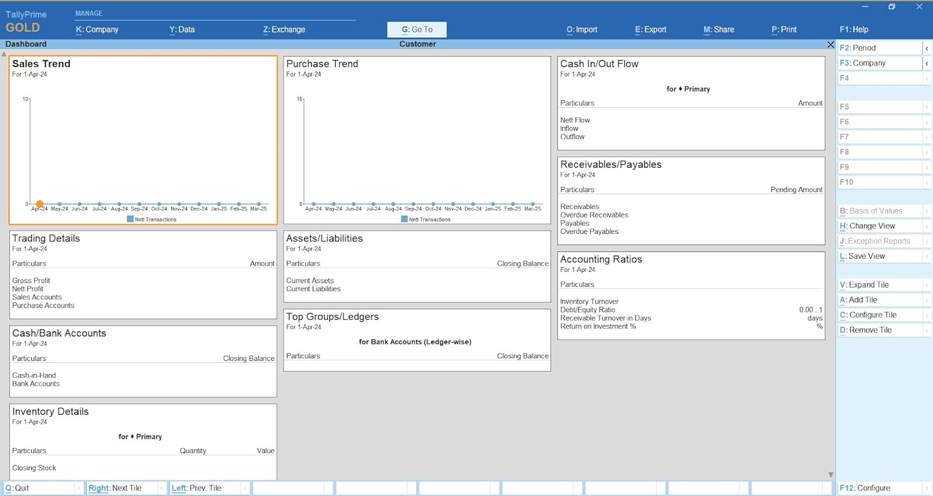Click the Nett Transactions legend square under Sales Trend
Viewport: 933px width, 496px height.
point(131,219)
